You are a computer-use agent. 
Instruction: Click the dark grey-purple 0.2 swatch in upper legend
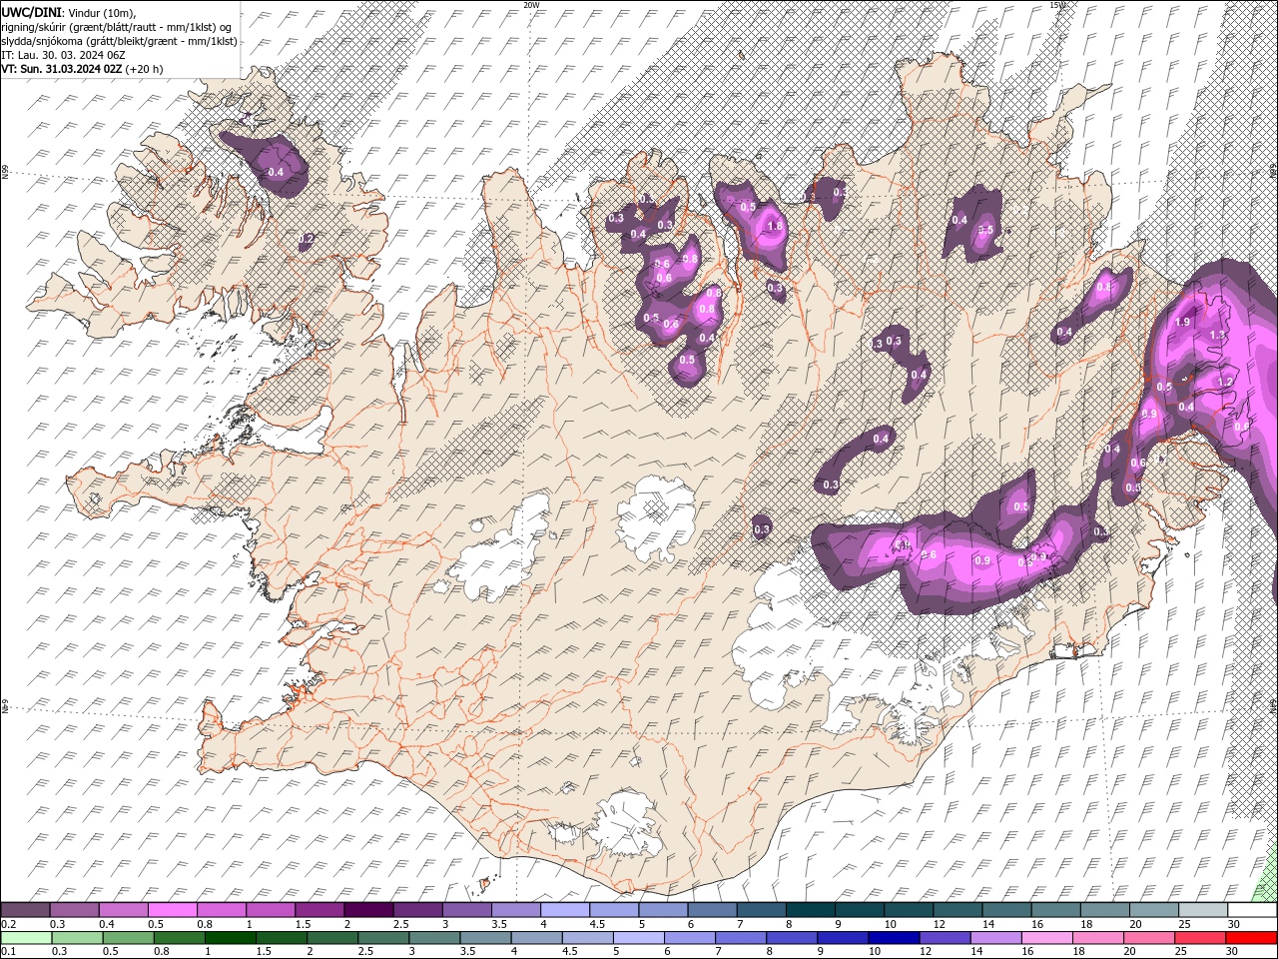click(25, 910)
